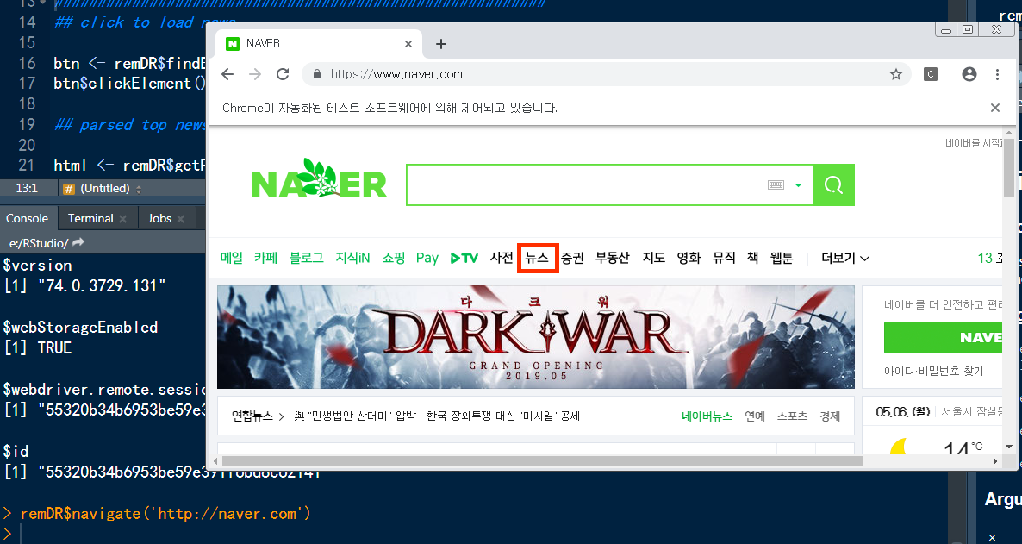Close the NAVER browser tab
This screenshot has width=1022, height=544.
pos(408,44)
